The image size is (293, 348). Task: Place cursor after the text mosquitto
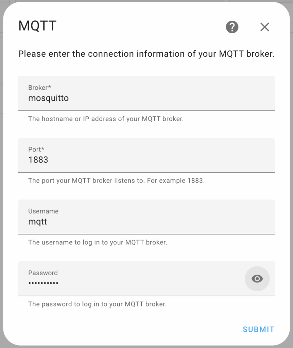click(69, 98)
